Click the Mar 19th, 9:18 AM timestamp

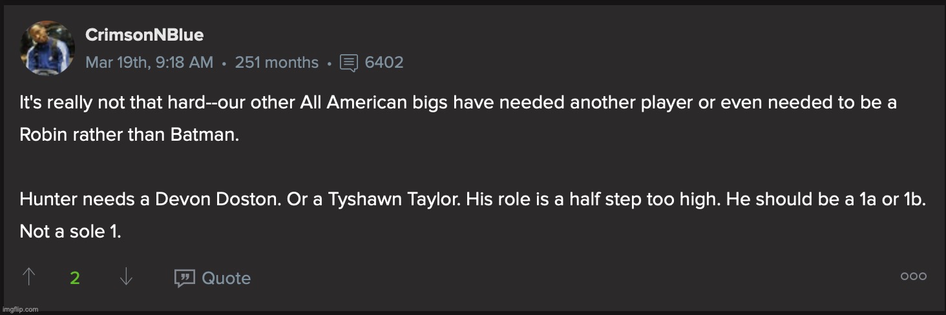click(x=149, y=63)
